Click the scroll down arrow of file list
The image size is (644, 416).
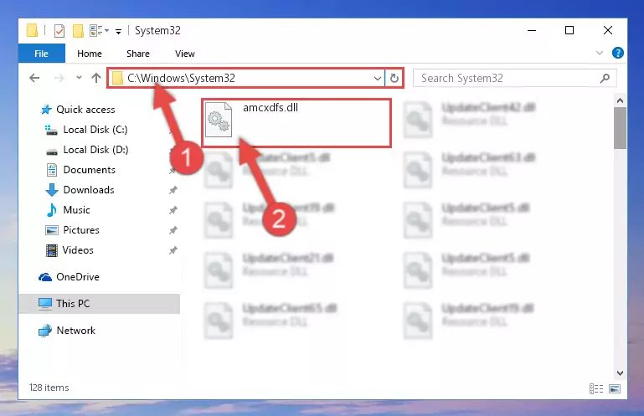point(621,372)
